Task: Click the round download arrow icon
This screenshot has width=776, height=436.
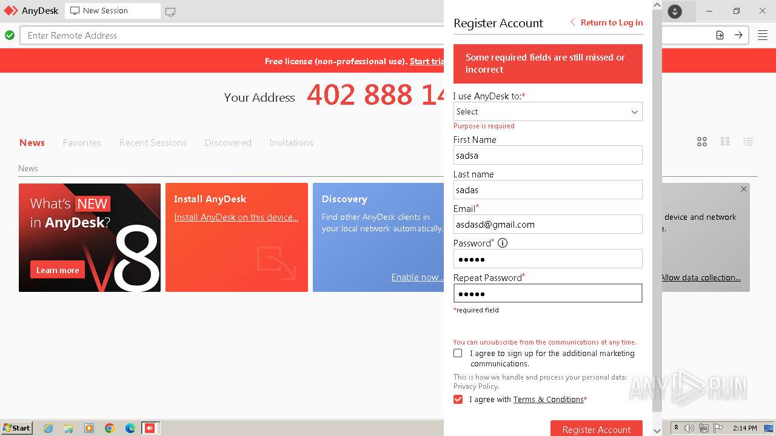Action: point(675,11)
